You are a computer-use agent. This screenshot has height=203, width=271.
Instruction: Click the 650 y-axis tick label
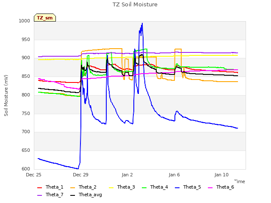pos(26,151)
